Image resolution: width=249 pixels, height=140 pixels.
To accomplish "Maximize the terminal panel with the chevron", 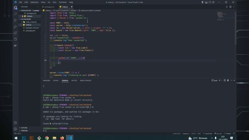I will tap(231, 80).
